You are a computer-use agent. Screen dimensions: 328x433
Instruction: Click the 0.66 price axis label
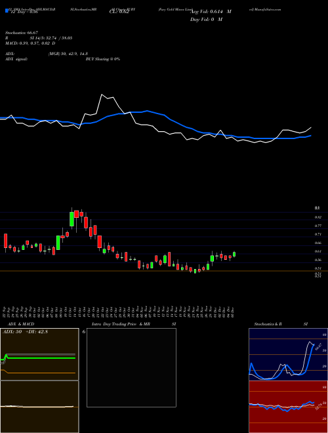(x=318, y=243)
